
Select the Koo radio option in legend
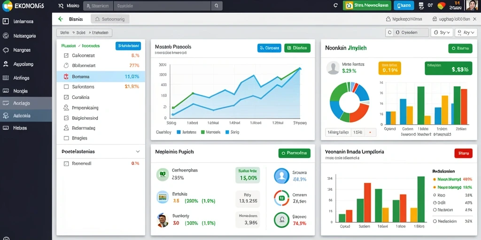click(434, 195)
